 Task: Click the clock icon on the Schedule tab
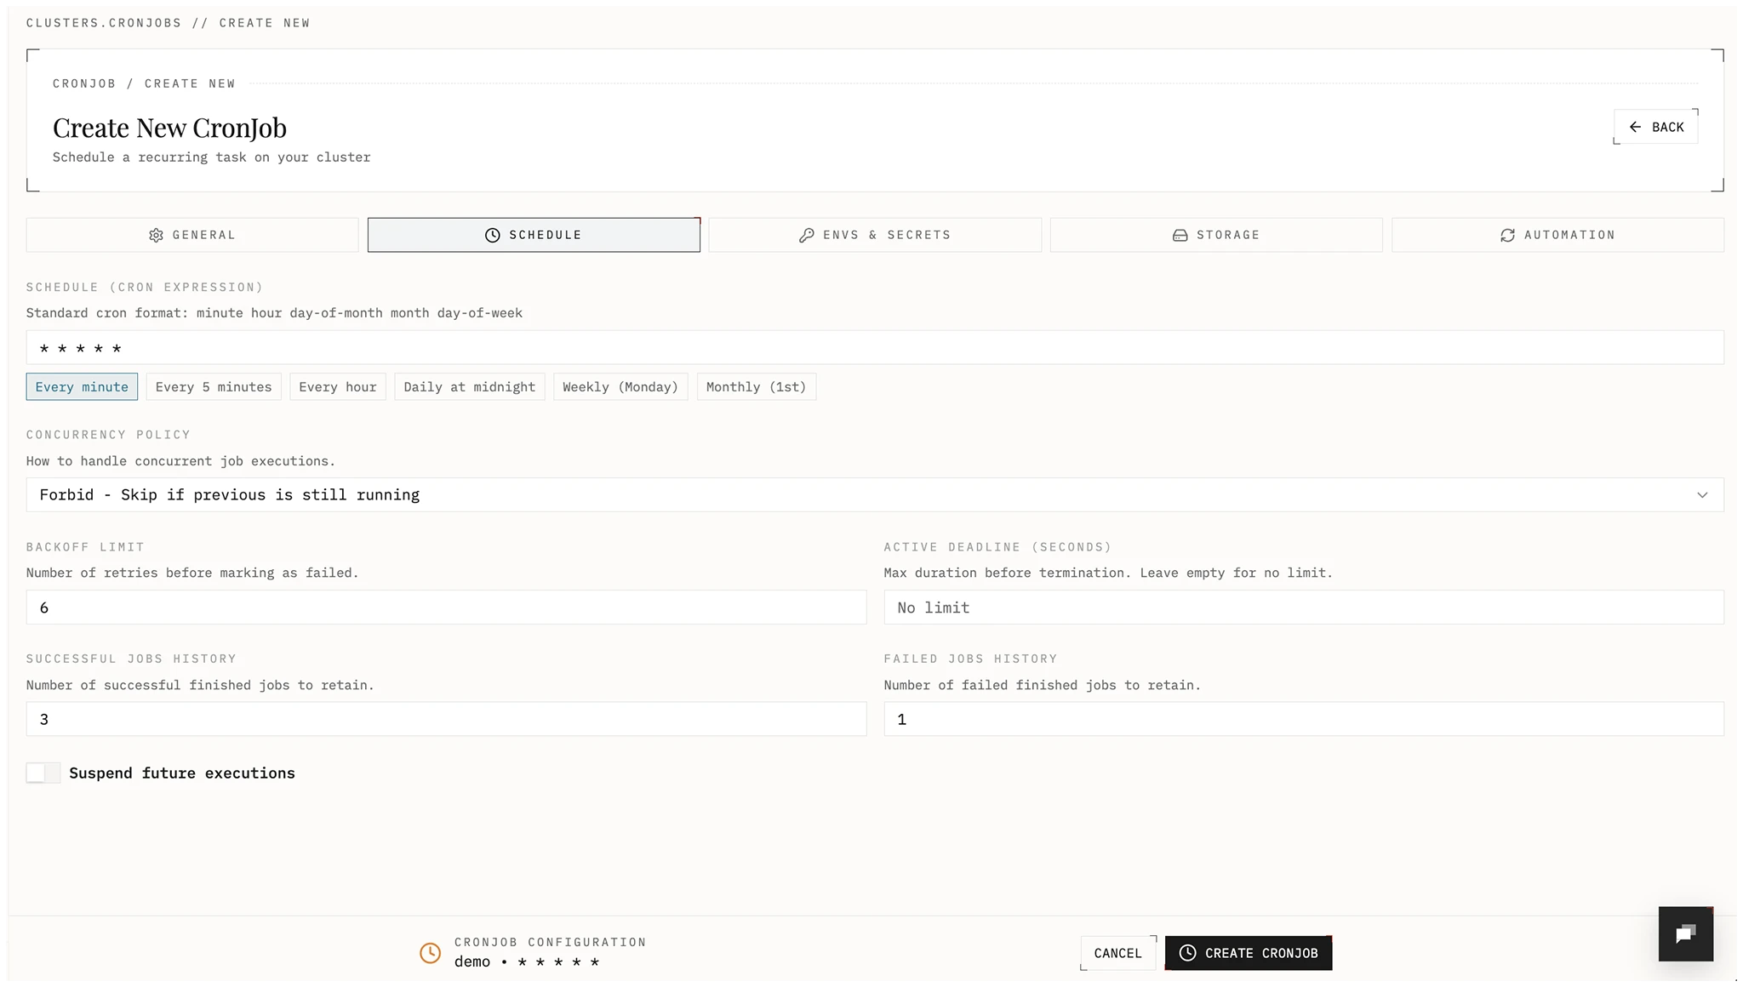tap(492, 235)
